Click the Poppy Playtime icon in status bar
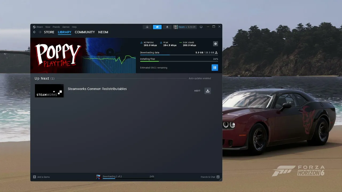The width and height of the screenshot is (342, 192). click(98, 177)
